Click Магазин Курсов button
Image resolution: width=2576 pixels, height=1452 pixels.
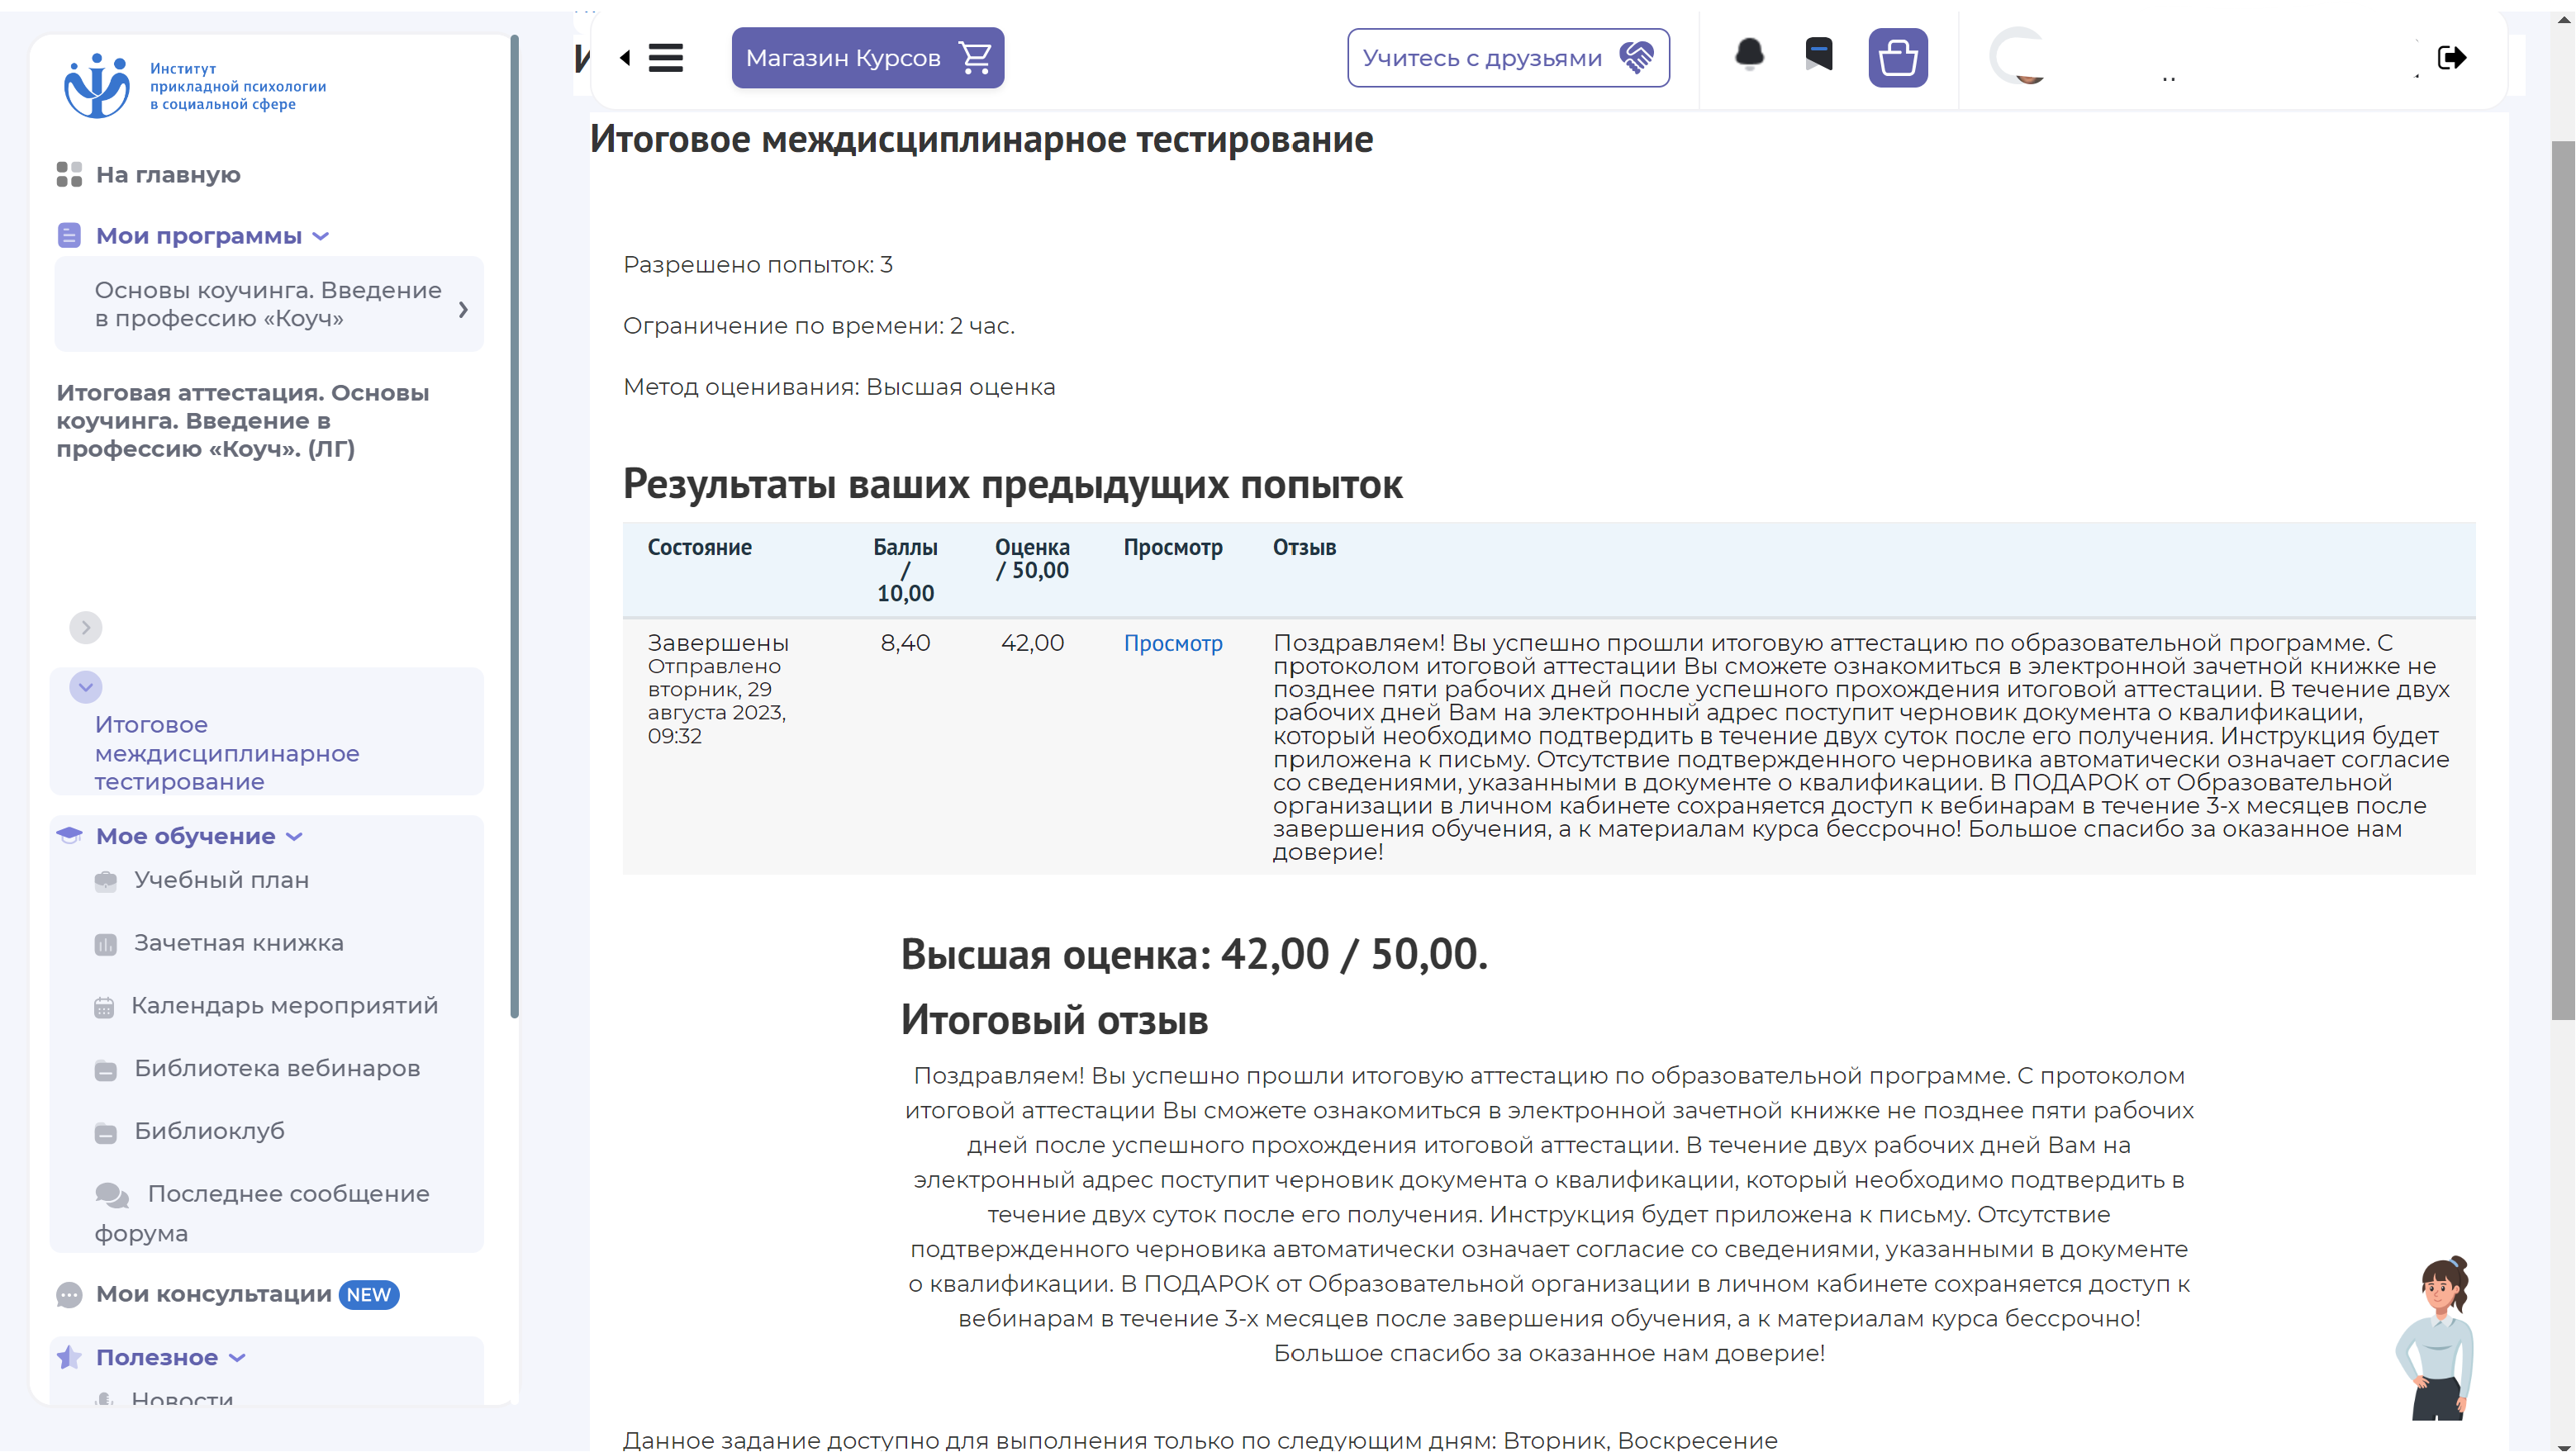[x=867, y=58]
